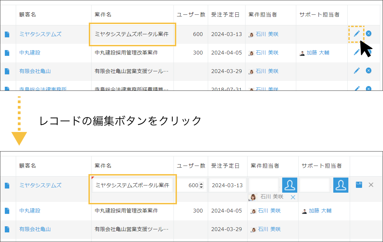
Task: Remove 石川 美咲 from the 案件担当者 field
Action: coord(293,197)
